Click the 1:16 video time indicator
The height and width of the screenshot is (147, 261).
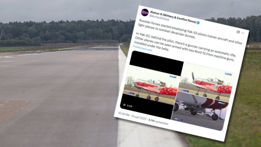[x=129, y=106]
